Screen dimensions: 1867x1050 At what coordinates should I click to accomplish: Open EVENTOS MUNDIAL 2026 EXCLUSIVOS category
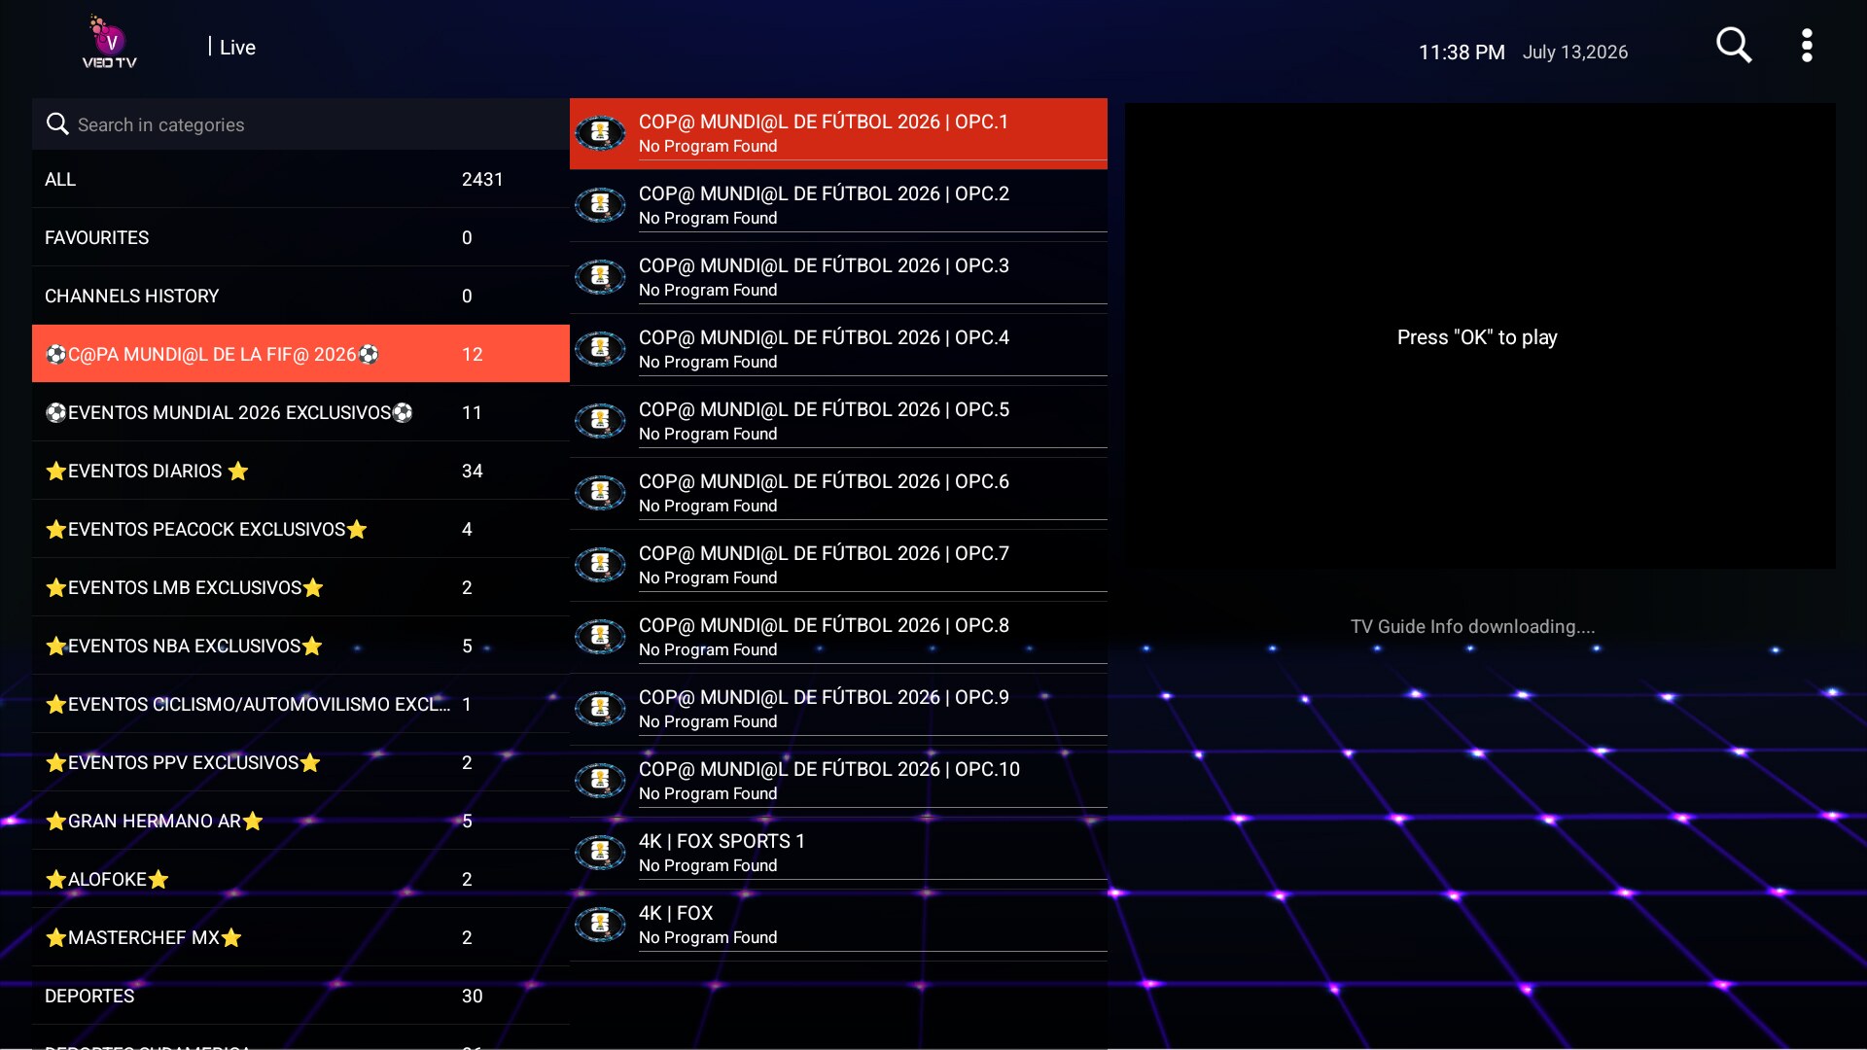pos(300,412)
